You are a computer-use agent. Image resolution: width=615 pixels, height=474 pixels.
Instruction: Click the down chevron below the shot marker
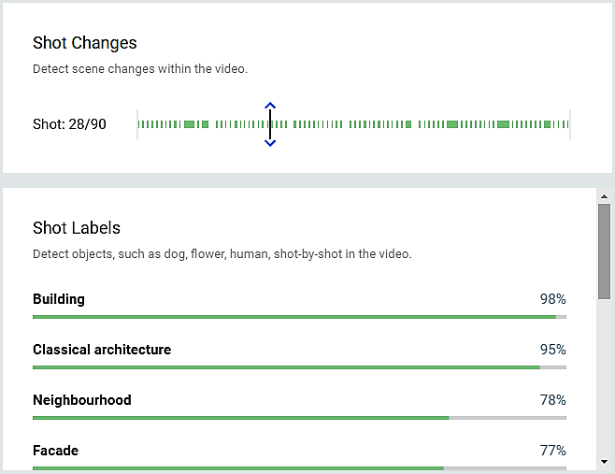[x=270, y=143]
